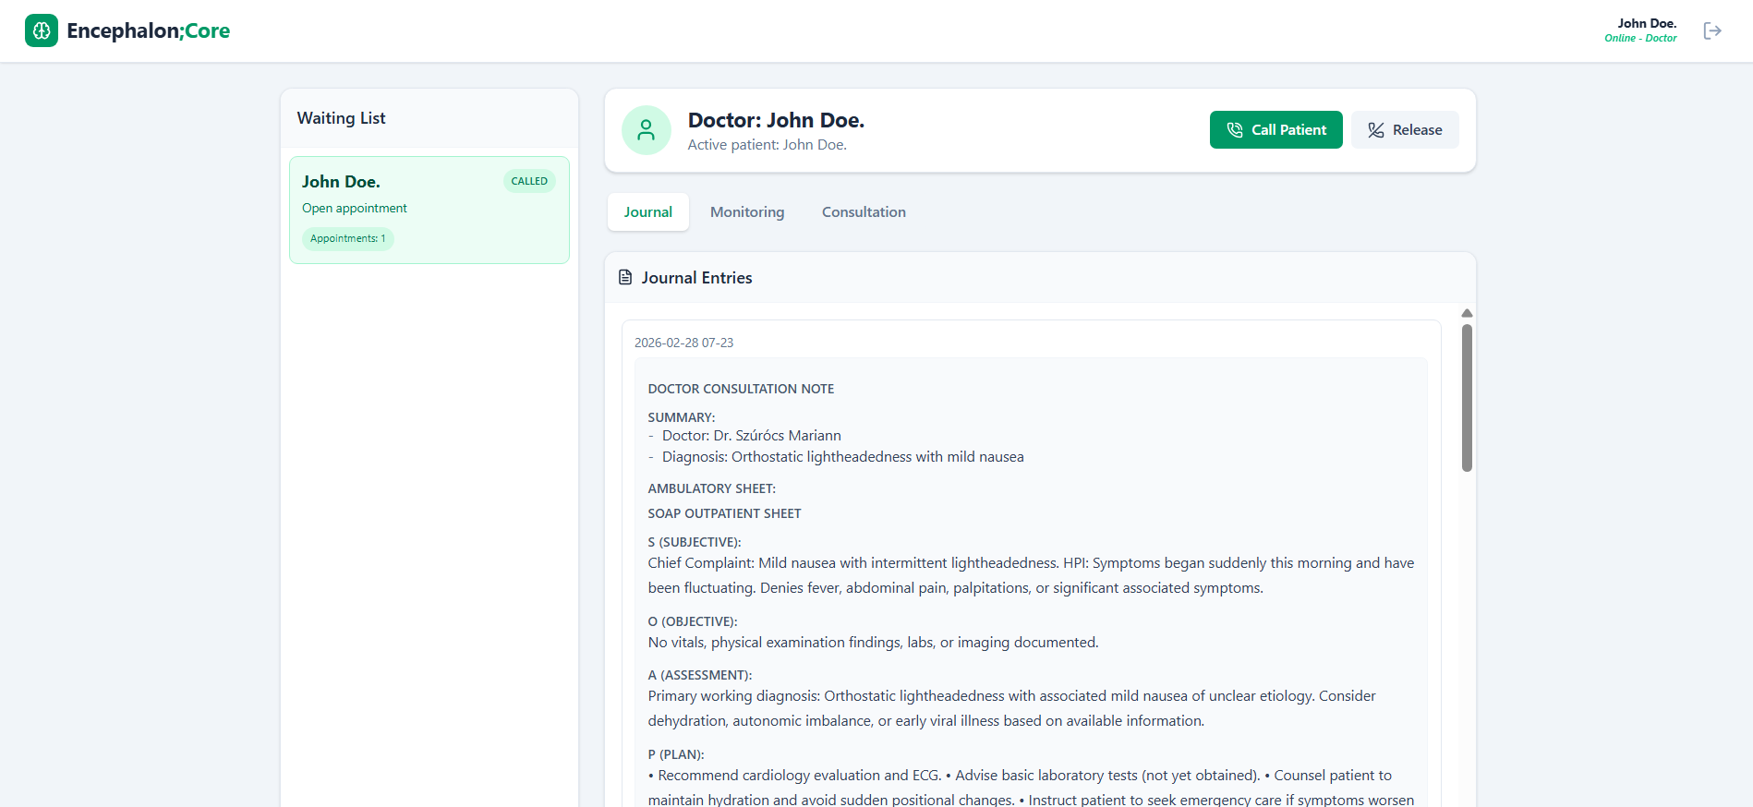The width and height of the screenshot is (1753, 807).
Task: Click 'Active patient: John Doe.' text
Action: [768, 145]
